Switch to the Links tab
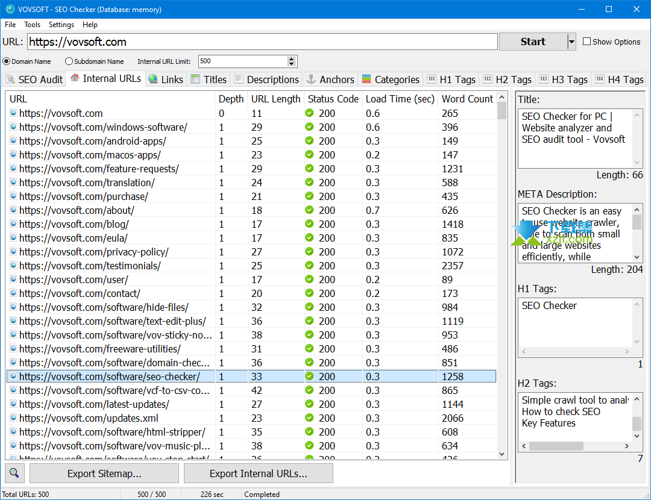The image size is (651, 500). click(x=166, y=80)
